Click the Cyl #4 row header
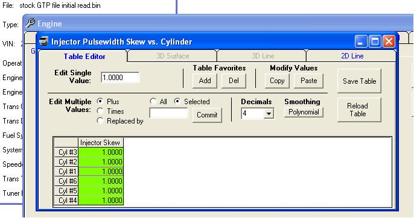 click(x=66, y=201)
